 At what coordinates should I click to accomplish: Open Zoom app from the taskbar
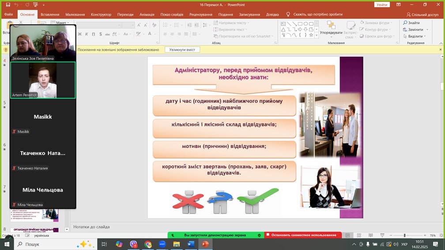(x=162, y=244)
